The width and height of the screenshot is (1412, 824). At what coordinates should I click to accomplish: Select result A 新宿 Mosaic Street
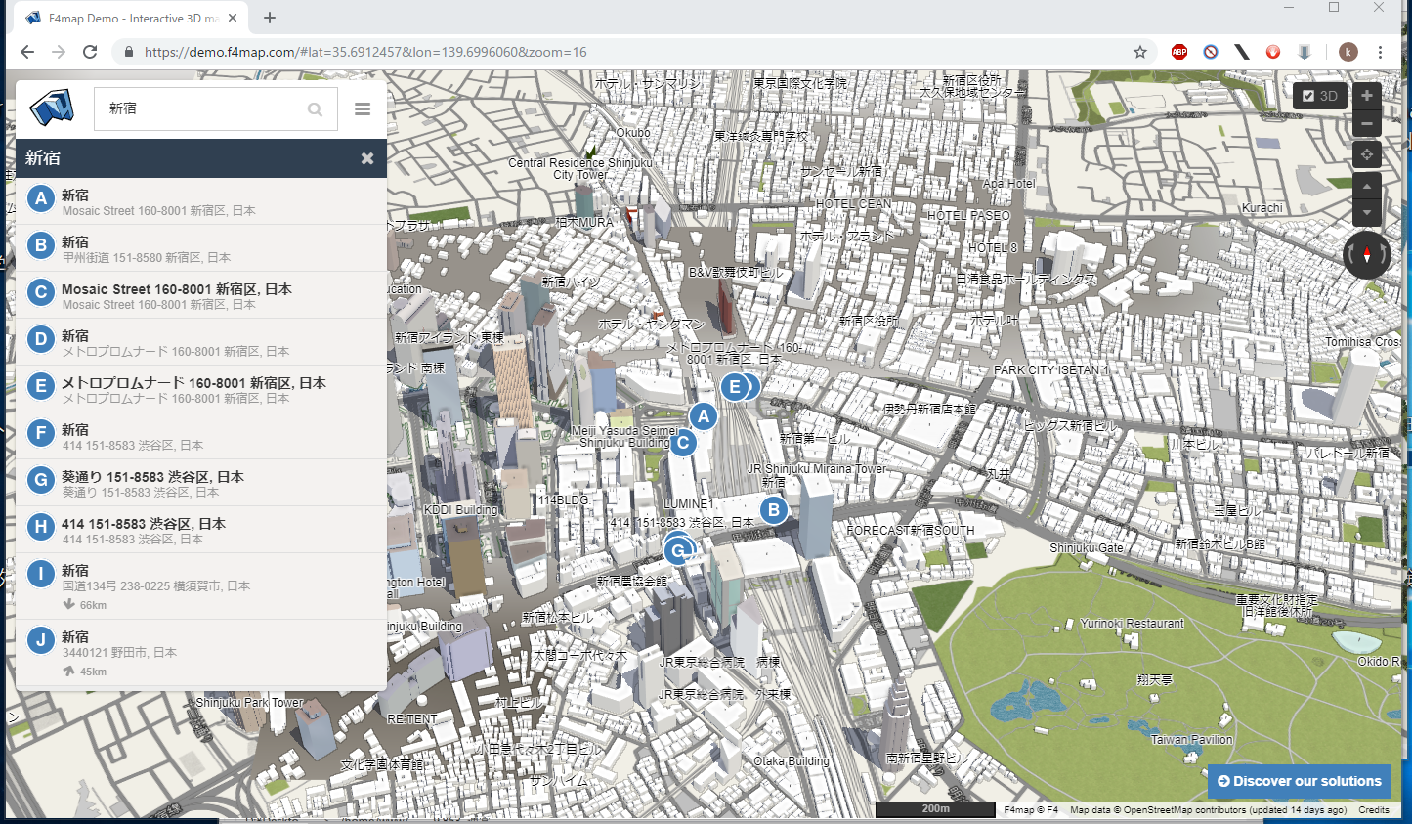point(201,201)
